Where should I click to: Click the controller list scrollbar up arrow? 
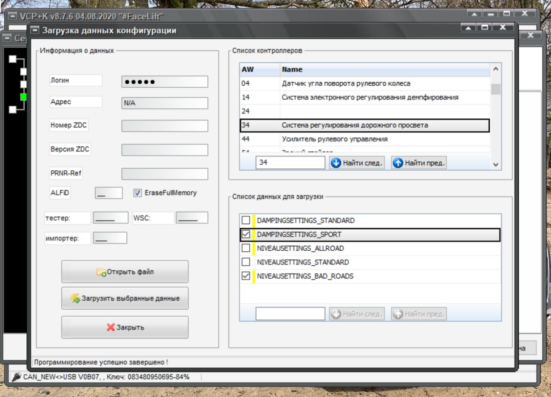click(496, 69)
